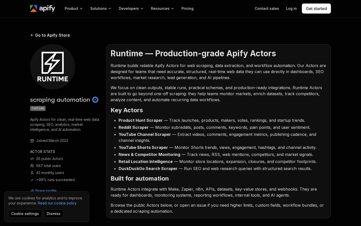Click the scraping automation profile name
The height and width of the screenshot is (226, 361).
point(60,100)
